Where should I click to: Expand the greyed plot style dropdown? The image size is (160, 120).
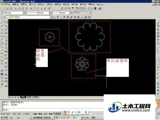click(90, 12)
